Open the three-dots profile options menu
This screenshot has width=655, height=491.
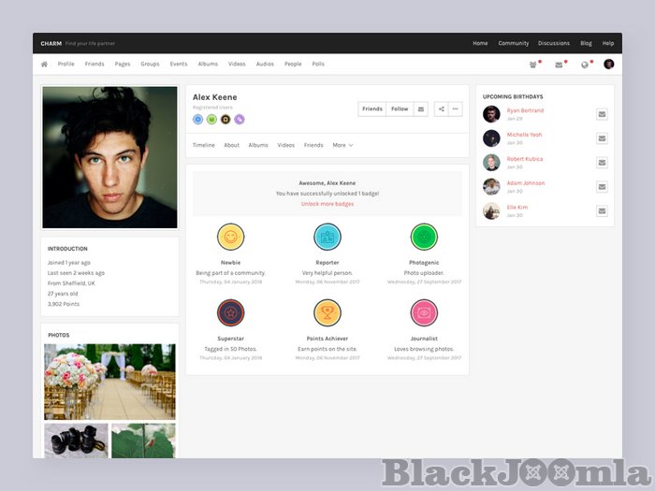coord(456,109)
